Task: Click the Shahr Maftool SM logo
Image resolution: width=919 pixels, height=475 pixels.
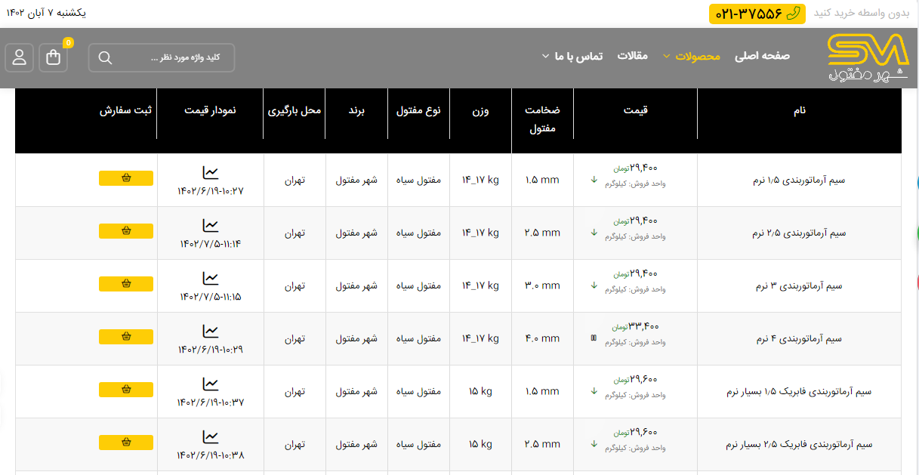Action: pos(867,58)
